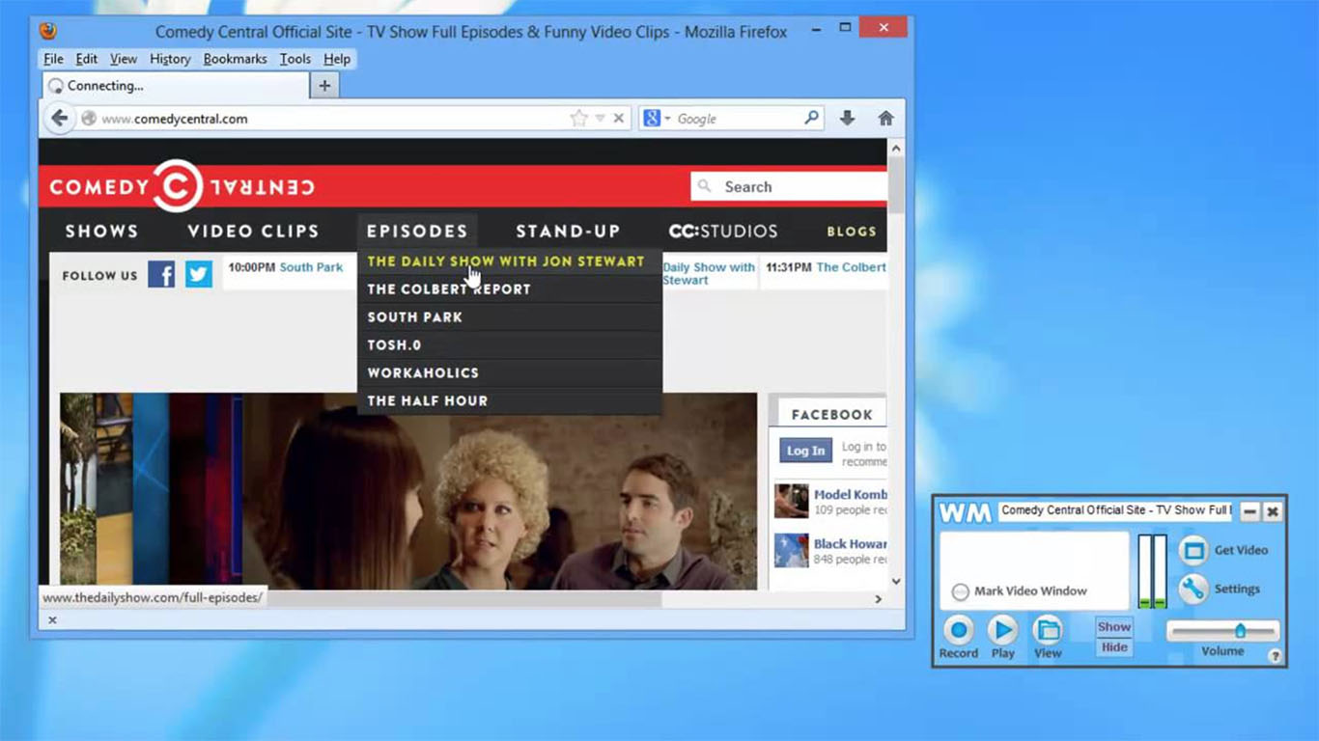Click the Google search field
1319x741 pixels.
(x=738, y=119)
